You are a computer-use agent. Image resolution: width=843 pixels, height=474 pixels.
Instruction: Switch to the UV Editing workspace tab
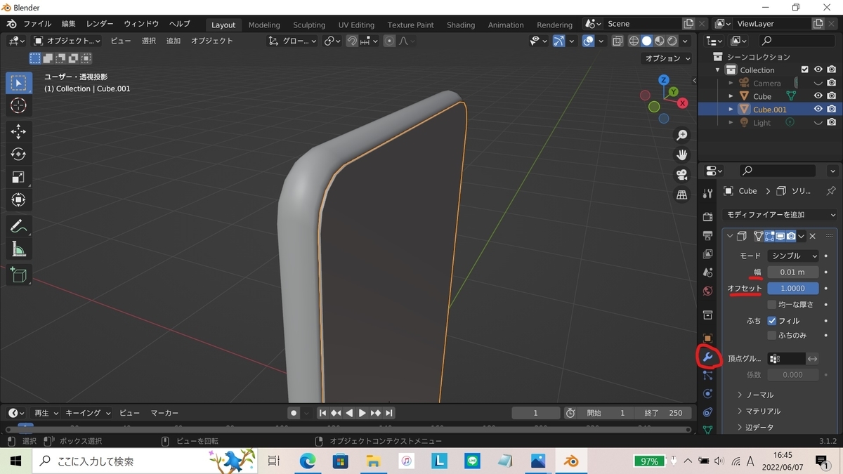356,25
